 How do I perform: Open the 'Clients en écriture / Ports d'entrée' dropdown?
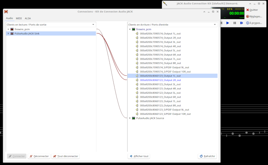tap(172, 24)
